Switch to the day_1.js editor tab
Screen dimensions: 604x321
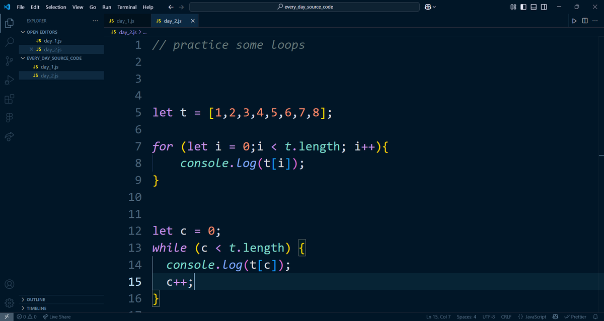127,21
